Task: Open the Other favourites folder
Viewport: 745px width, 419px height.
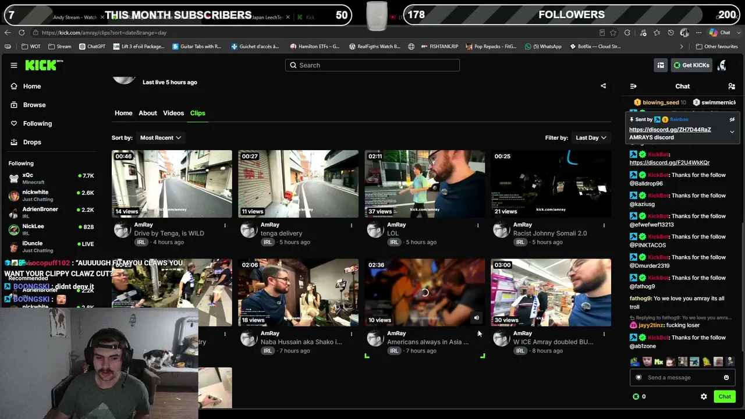Action: (716, 47)
